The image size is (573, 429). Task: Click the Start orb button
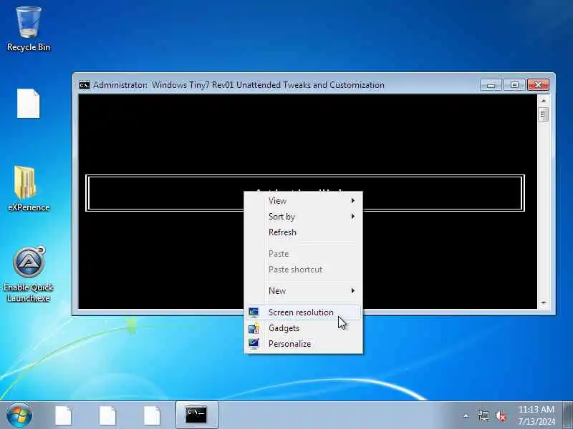[19, 415]
